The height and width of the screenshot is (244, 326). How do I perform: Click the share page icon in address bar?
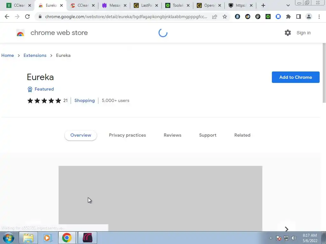[x=215, y=17]
